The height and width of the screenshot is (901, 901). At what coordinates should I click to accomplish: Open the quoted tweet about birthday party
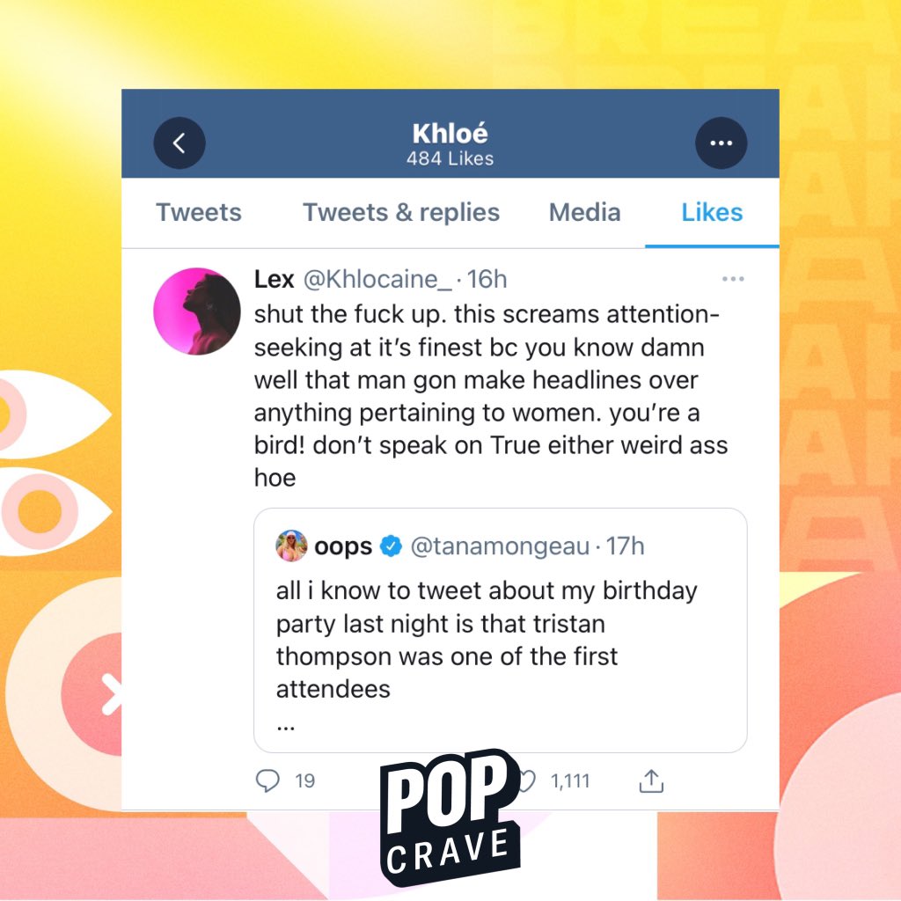coord(501,630)
